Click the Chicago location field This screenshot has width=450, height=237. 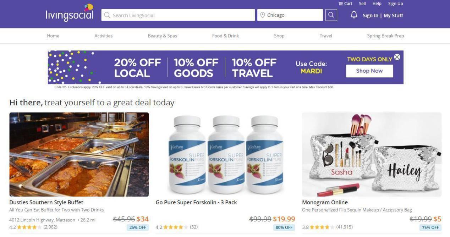(290, 15)
